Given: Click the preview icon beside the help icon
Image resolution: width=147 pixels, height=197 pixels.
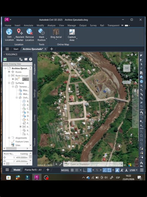Looking at the screenshot, I should pyautogui.click(x=26, y=59).
